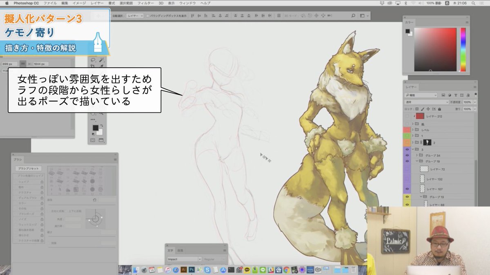Open the layer kind filter dropdown
Screen dimensions: 490x275
coord(421,95)
